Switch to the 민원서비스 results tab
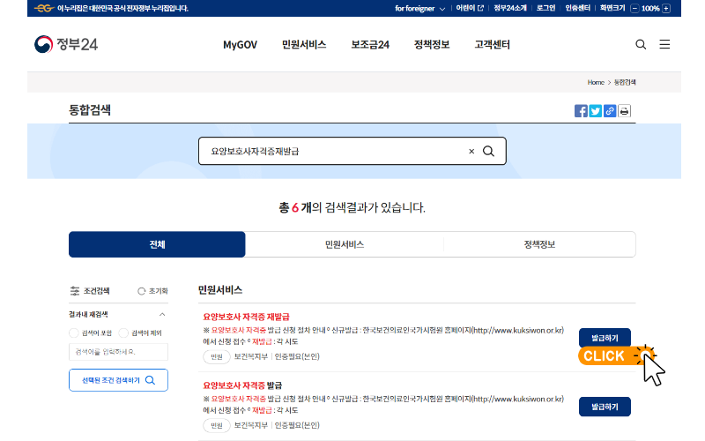Viewport: 705px width, 441px height. pos(345,244)
